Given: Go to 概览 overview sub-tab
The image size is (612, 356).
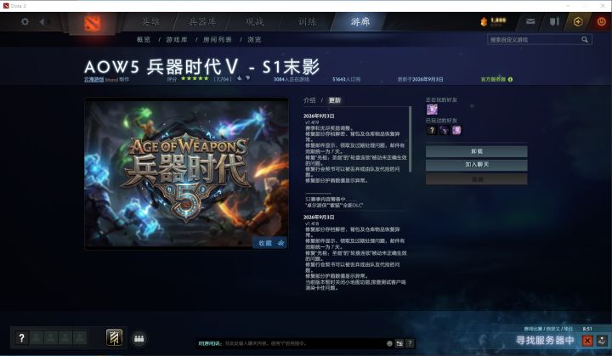Looking at the screenshot, I should (144, 39).
